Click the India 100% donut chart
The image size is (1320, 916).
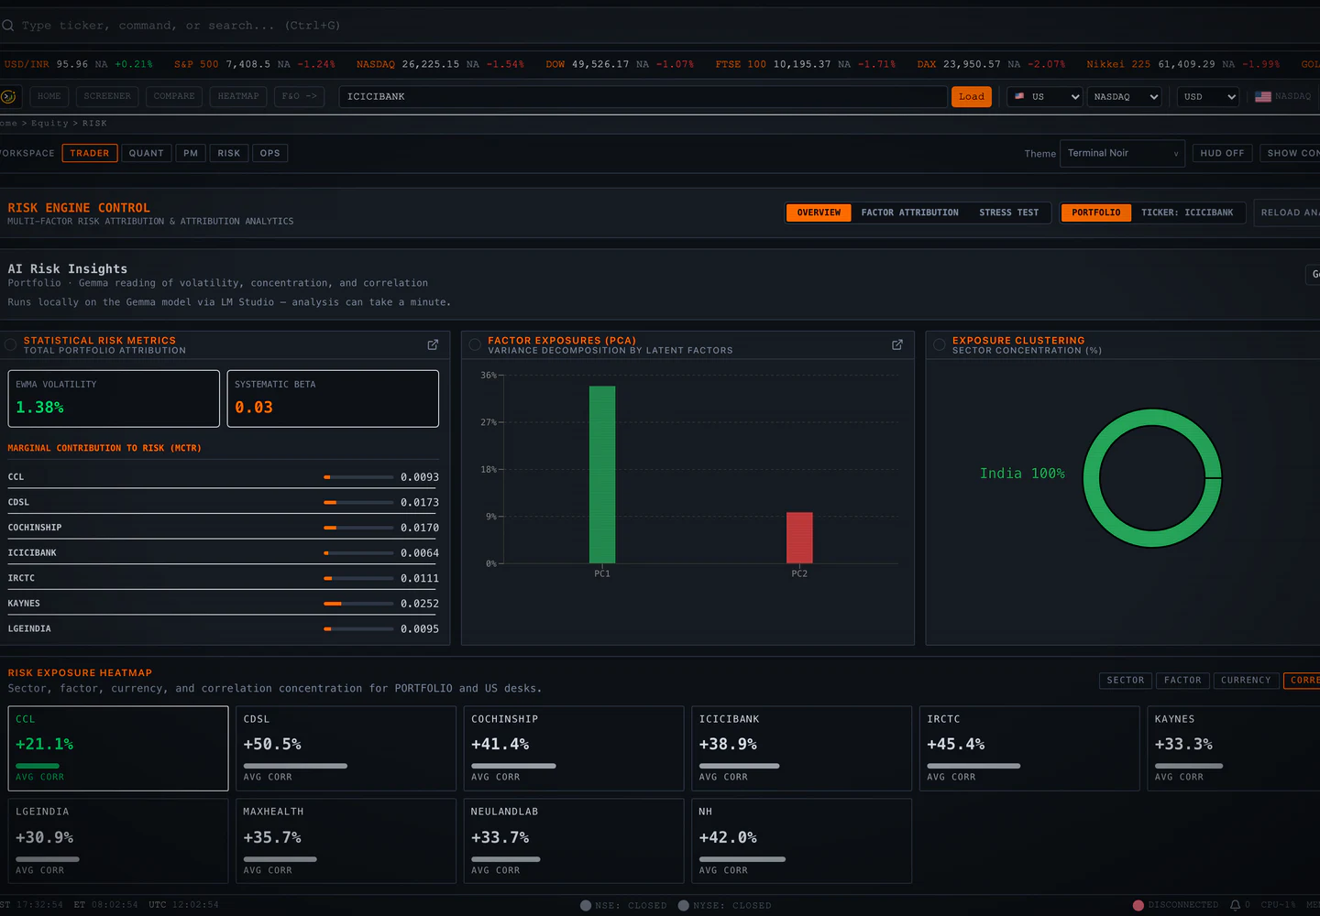coord(1152,478)
